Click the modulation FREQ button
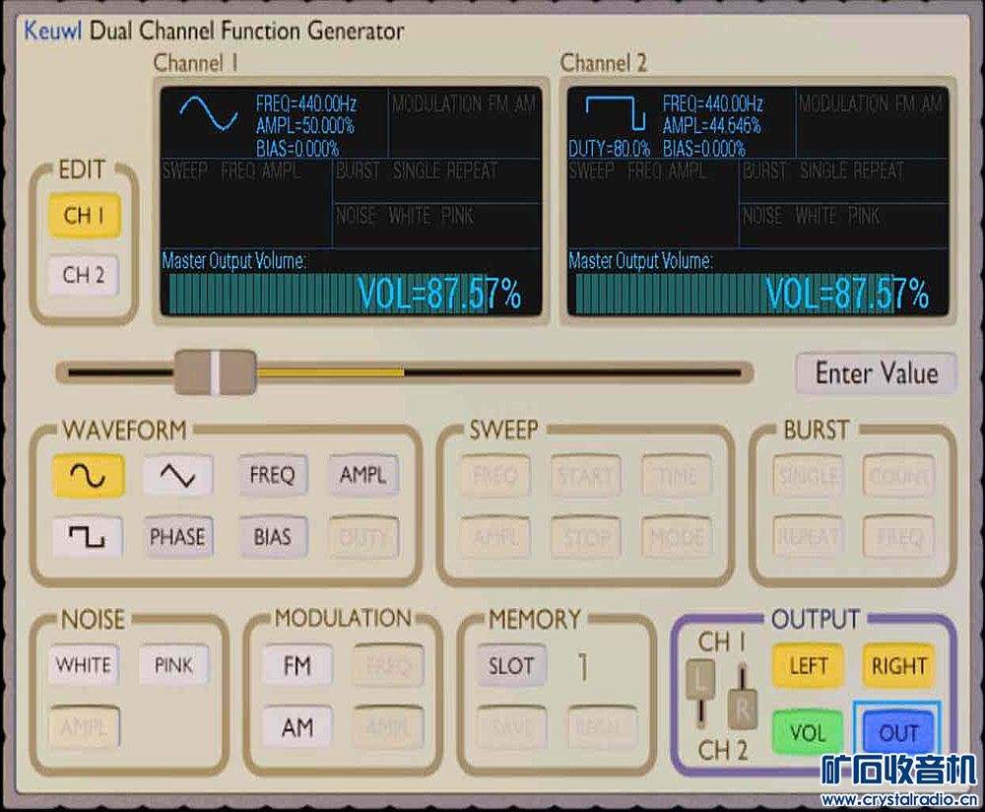This screenshot has height=812, width=985. point(388,665)
